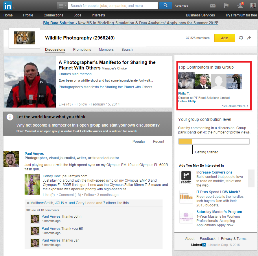This screenshot has width=258, height=256.
Task: Click the blue magnifier search button
Action: 165,5
